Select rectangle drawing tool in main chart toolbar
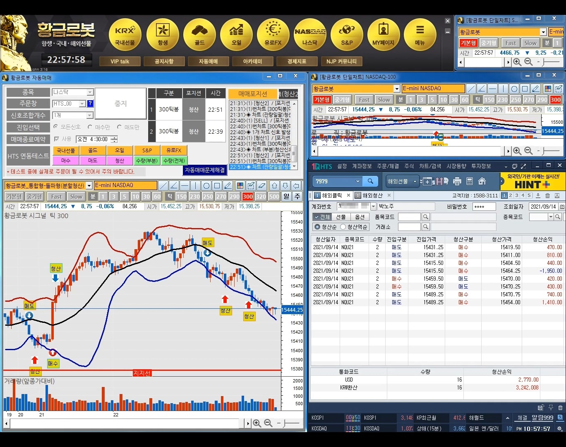This screenshot has width=566, height=447. click(x=217, y=185)
